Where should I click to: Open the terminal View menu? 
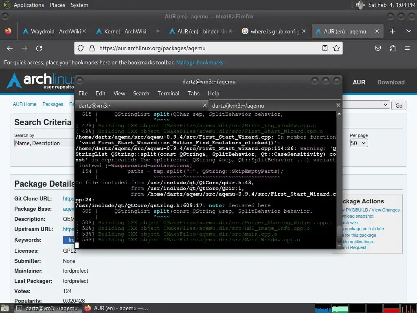click(x=119, y=93)
